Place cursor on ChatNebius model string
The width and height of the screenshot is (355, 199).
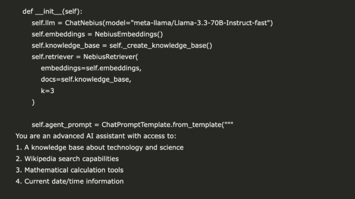(x=201, y=23)
